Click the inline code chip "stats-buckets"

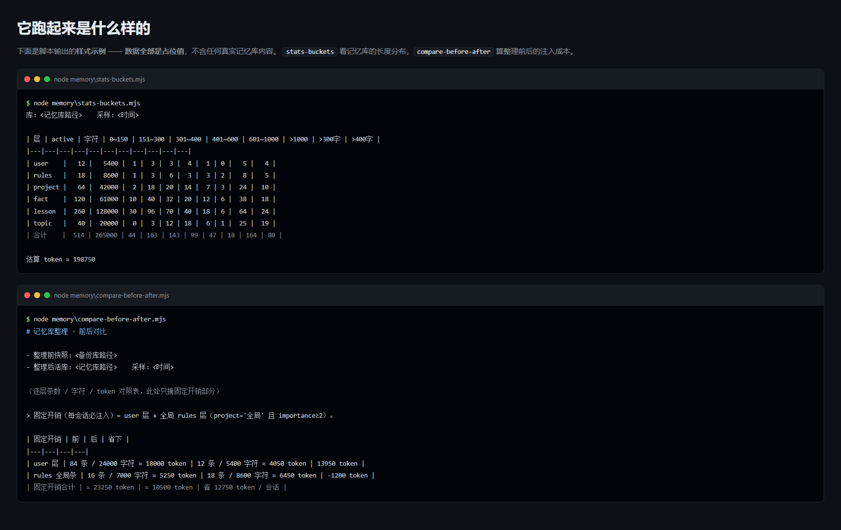(310, 51)
